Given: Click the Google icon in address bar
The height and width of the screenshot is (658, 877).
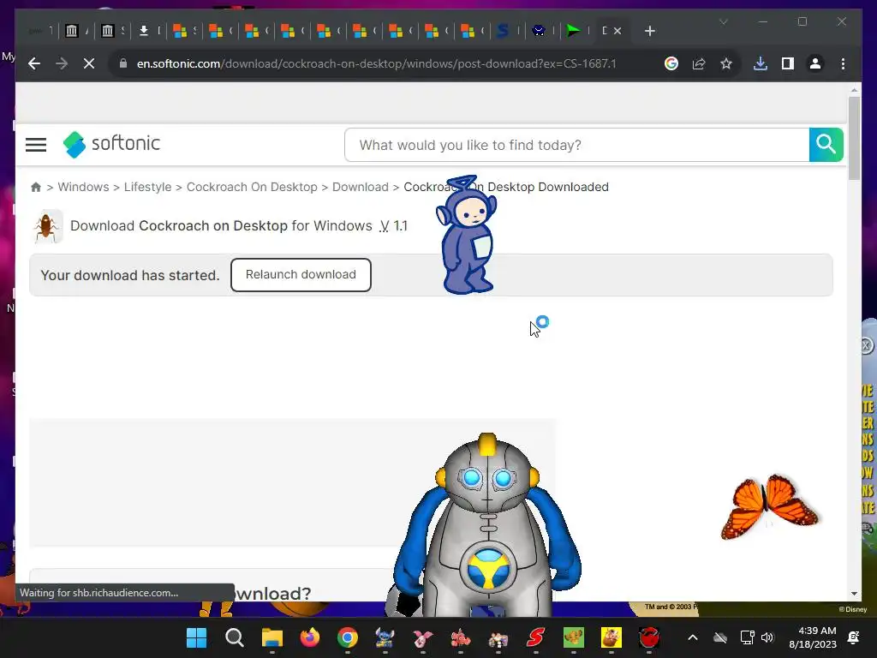Looking at the screenshot, I should coord(671,63).
